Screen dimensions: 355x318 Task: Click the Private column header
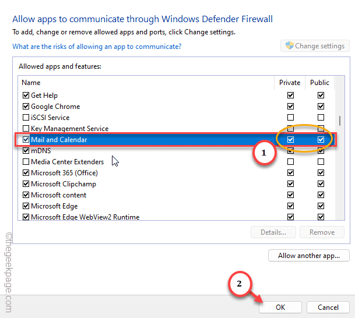pos(290,83)
